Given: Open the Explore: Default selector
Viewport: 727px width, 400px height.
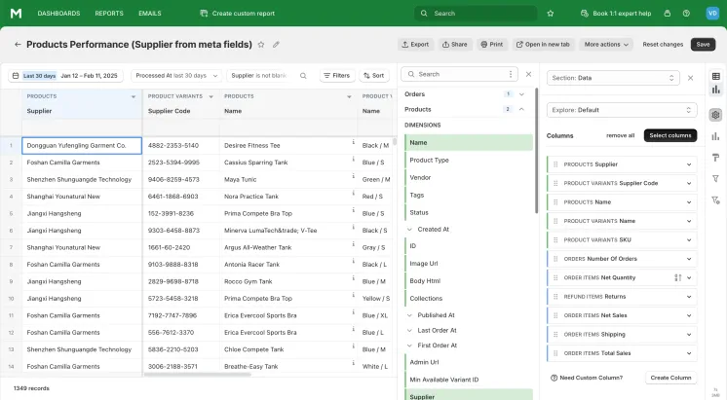Looking at the screenshot, I should (x=622, y=110).
